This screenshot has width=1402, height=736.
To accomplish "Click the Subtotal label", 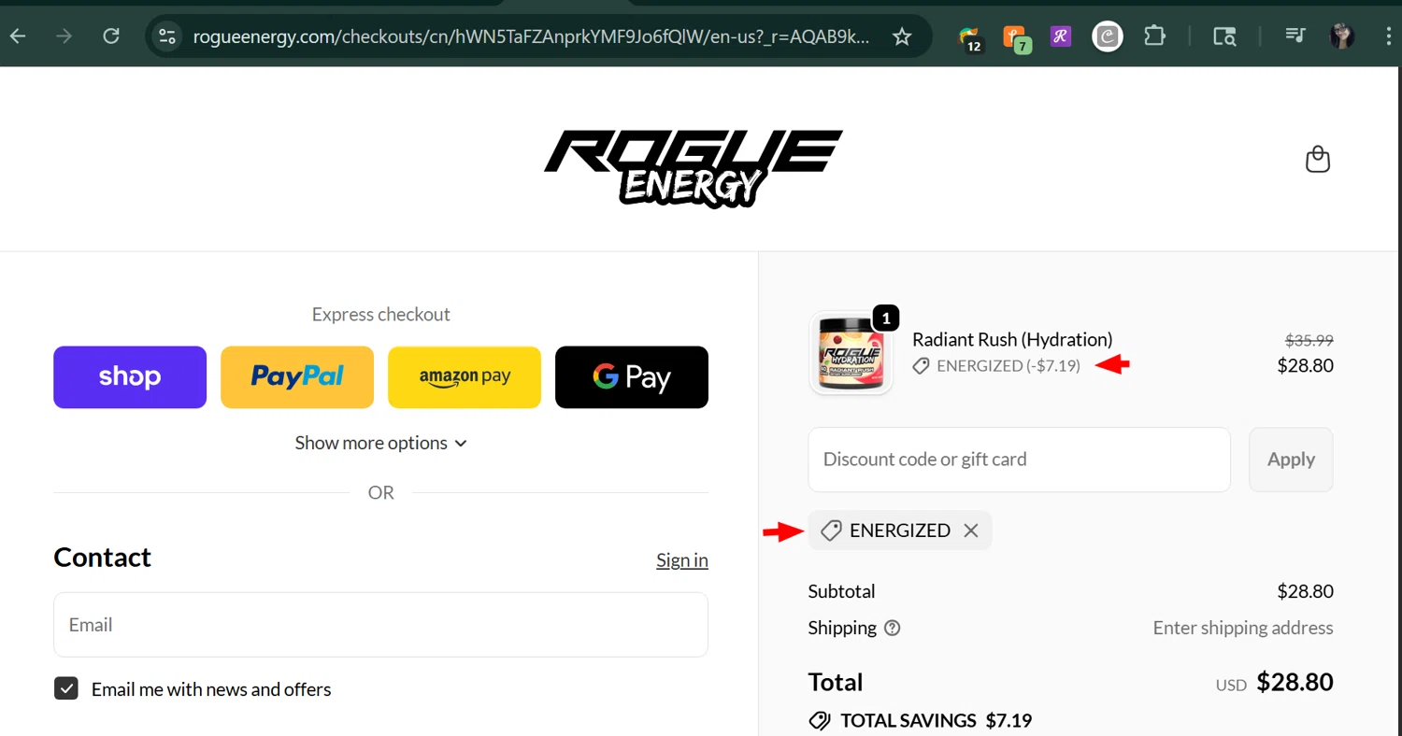I will (x=842, y=591).
